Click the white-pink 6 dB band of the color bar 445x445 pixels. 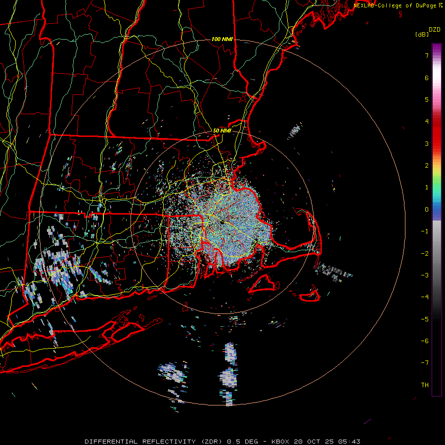(x=437, y=78)
